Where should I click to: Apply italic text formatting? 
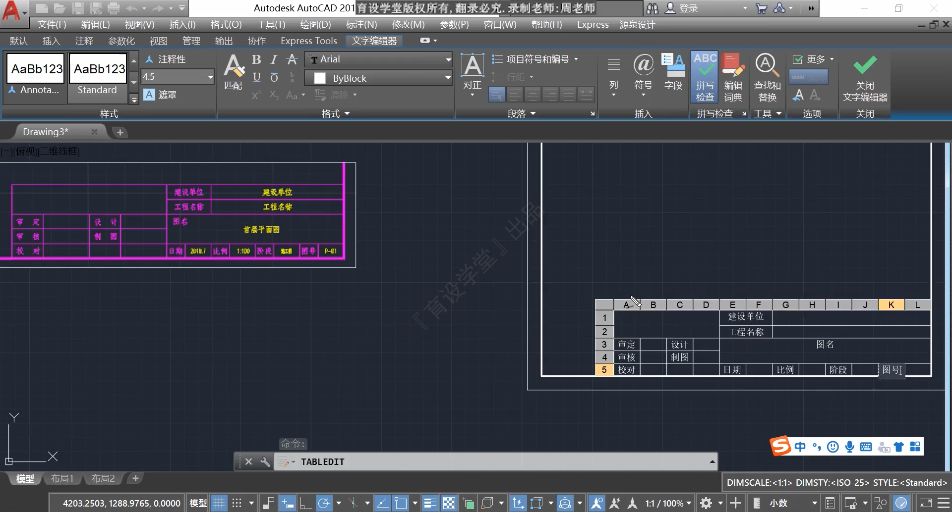pos(274,60)
